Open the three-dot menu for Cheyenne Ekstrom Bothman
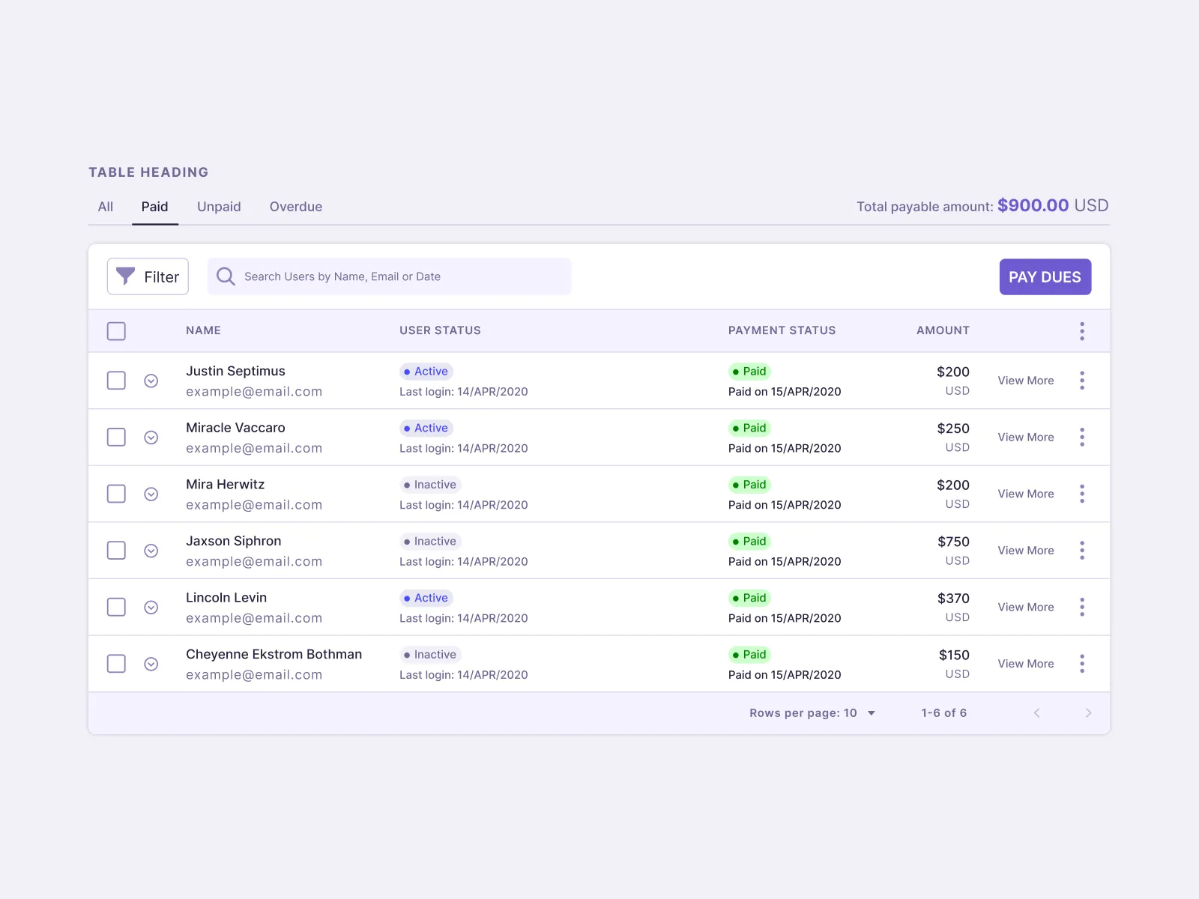This screenshot has width=1199, height=899. pos(1082,664)
